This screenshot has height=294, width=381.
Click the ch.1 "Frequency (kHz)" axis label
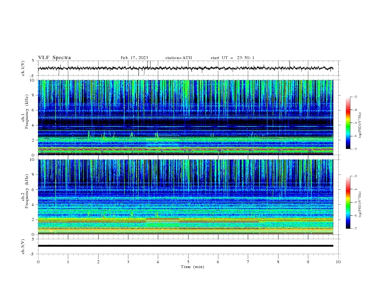click(x=27, y=111)
